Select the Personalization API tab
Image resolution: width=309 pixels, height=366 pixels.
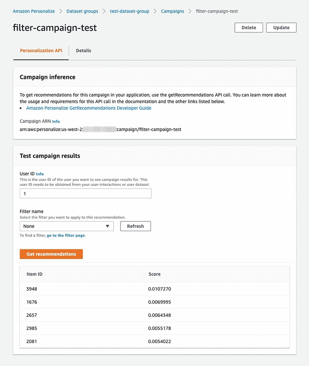click(x=41, y=51)
